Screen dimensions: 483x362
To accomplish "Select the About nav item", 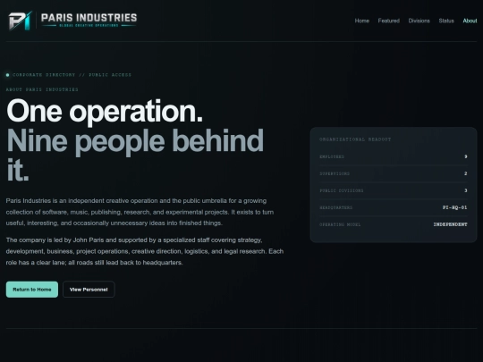I will pos(470,21).
